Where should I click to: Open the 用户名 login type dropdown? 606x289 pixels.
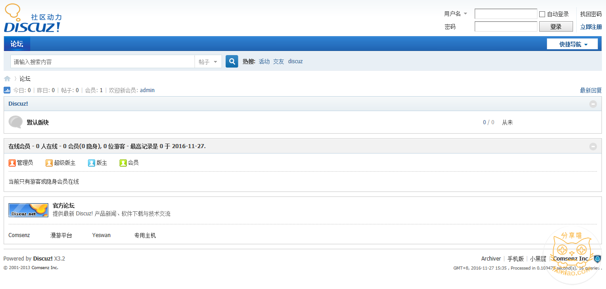[x=456, y=14]
